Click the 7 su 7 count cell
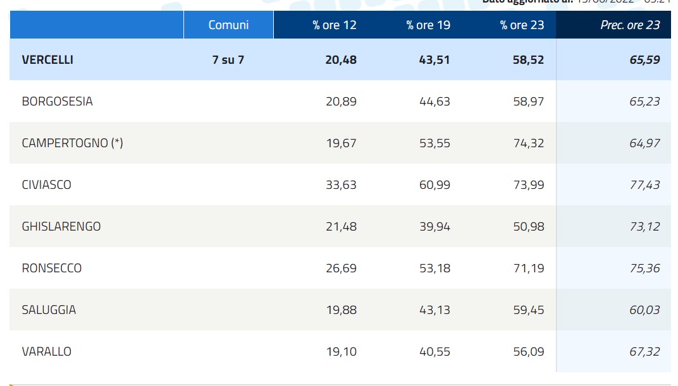This screenshot has width=678, height=386. (228, 60)
